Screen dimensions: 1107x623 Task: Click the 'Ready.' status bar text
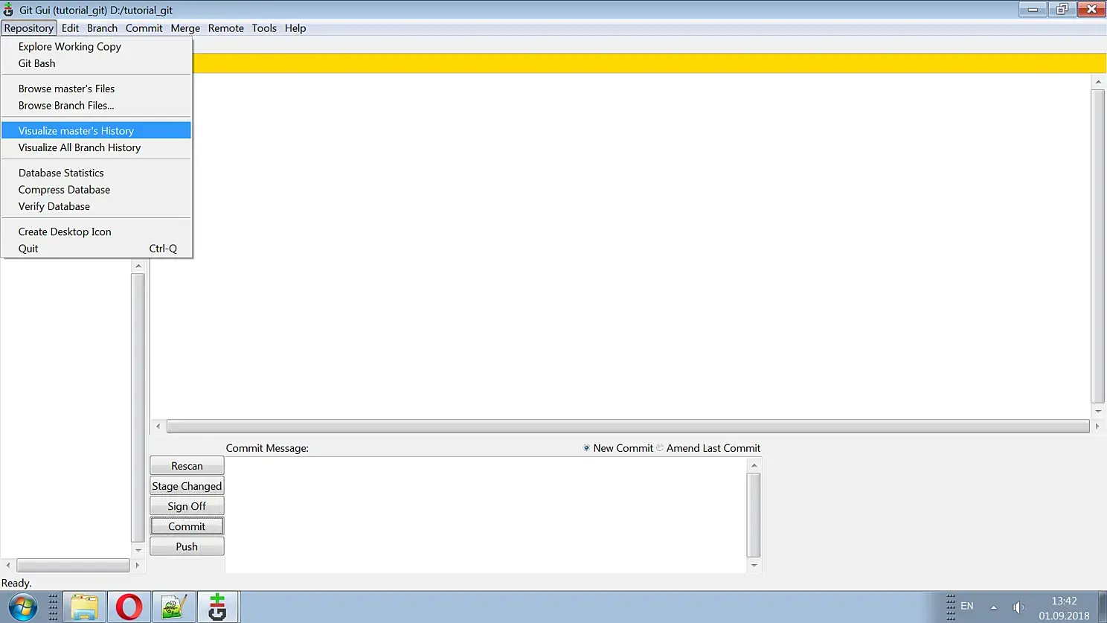coord(16,583)
